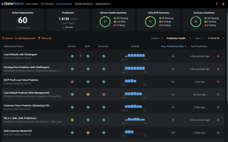This screenshot has width=228, height=142.
Task: Click the DataRobot logo
Action: point(13,4)
